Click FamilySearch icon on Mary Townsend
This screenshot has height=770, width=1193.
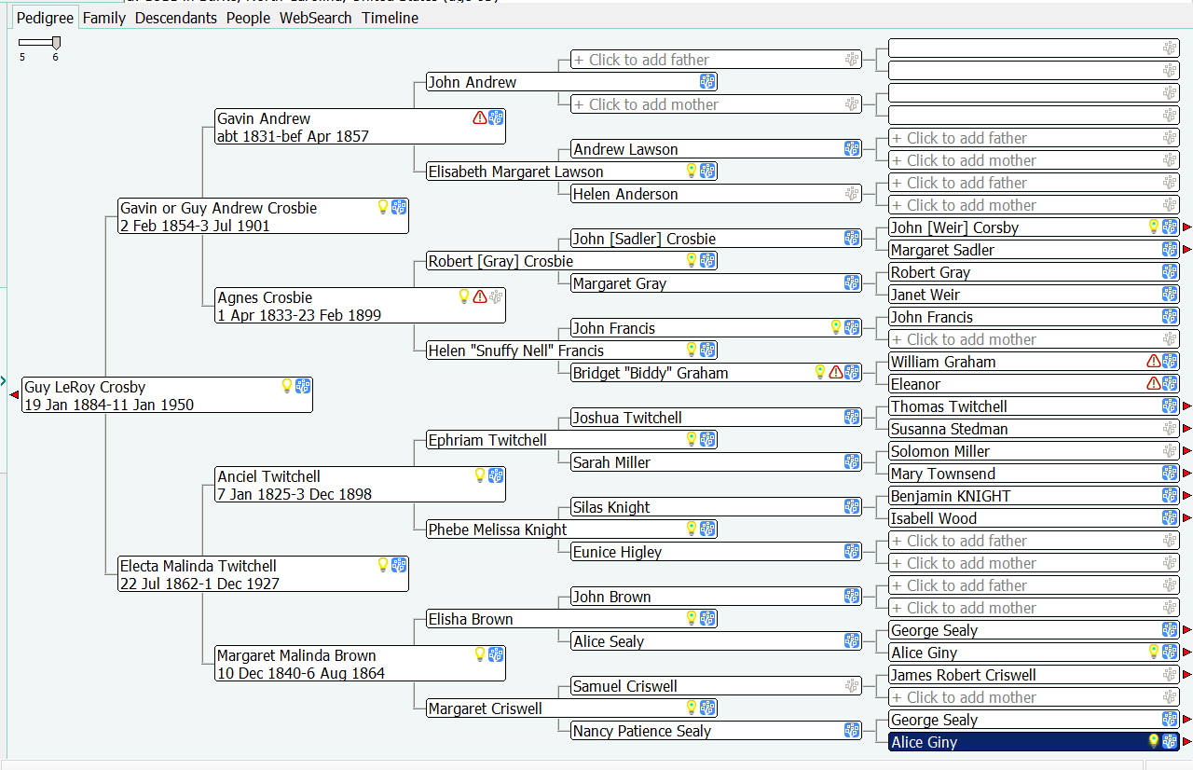[x=1170, y=473]
